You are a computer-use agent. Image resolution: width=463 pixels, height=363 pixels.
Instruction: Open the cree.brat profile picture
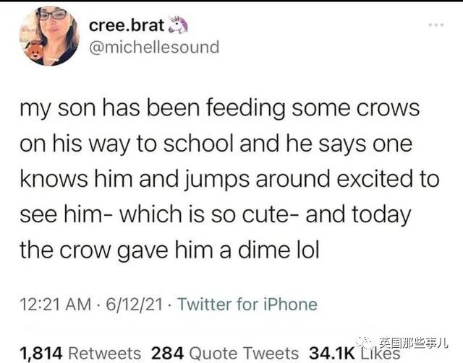49,36
